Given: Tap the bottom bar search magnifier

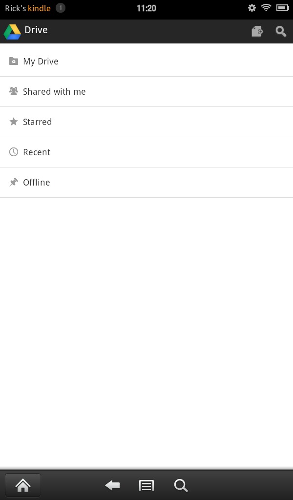Looking at the screenshot, I should (x=181, y=486).
